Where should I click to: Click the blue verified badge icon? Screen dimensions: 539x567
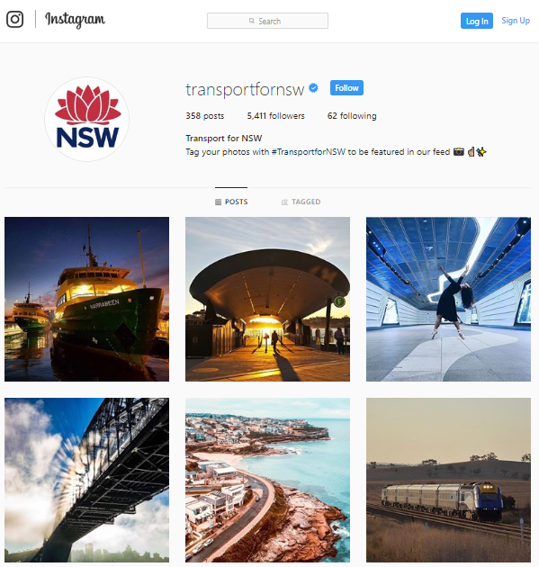[313, 88]
